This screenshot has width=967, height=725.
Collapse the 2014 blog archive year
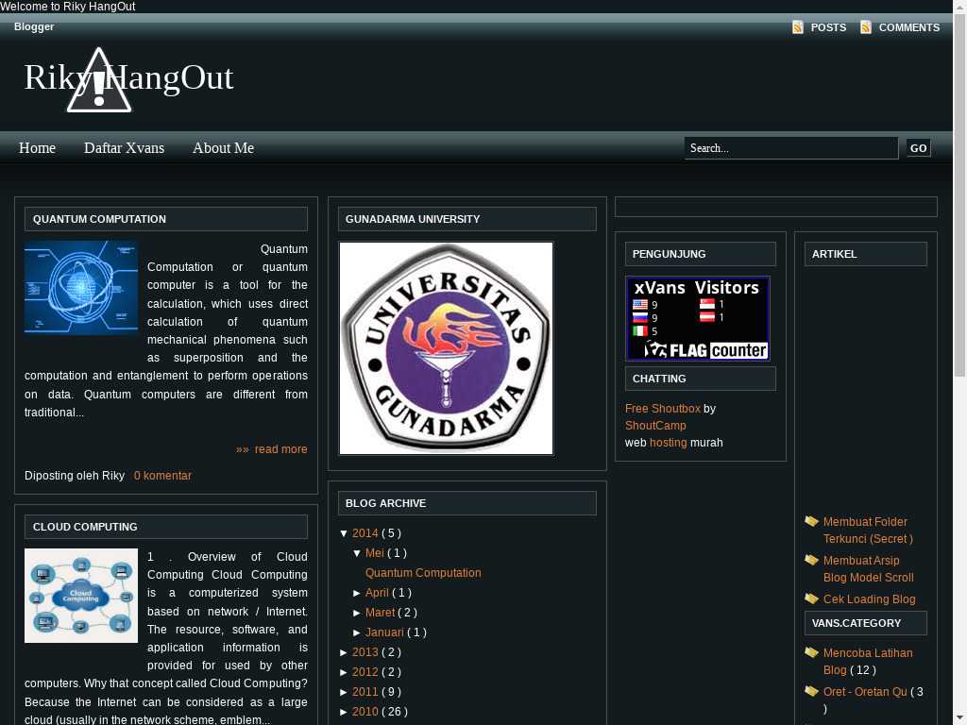(345, 533)
